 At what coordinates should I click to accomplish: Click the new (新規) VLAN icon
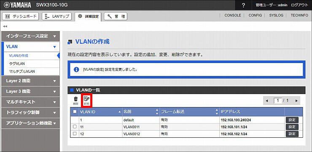(x=86, y=100)
